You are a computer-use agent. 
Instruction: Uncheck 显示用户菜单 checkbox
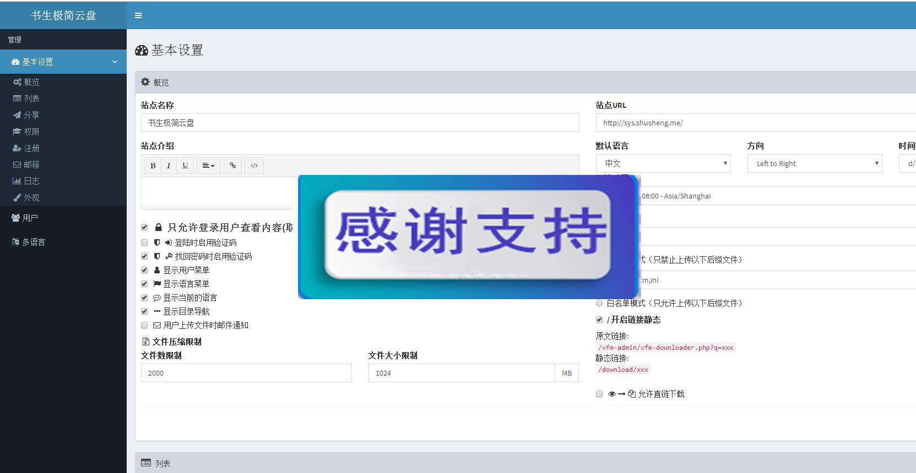coord(144,270)
